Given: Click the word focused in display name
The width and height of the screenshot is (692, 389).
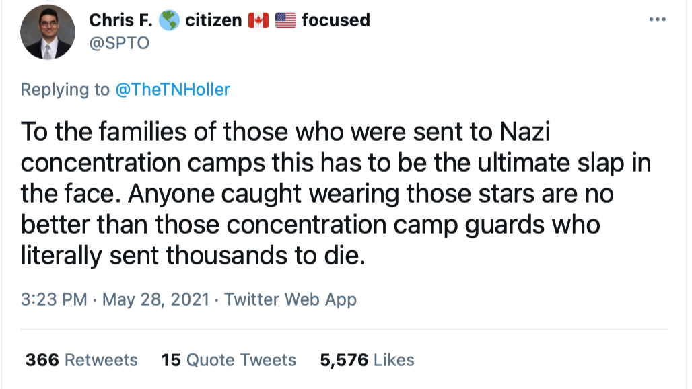Looking at the screenshot, I should tap(336, 20).
